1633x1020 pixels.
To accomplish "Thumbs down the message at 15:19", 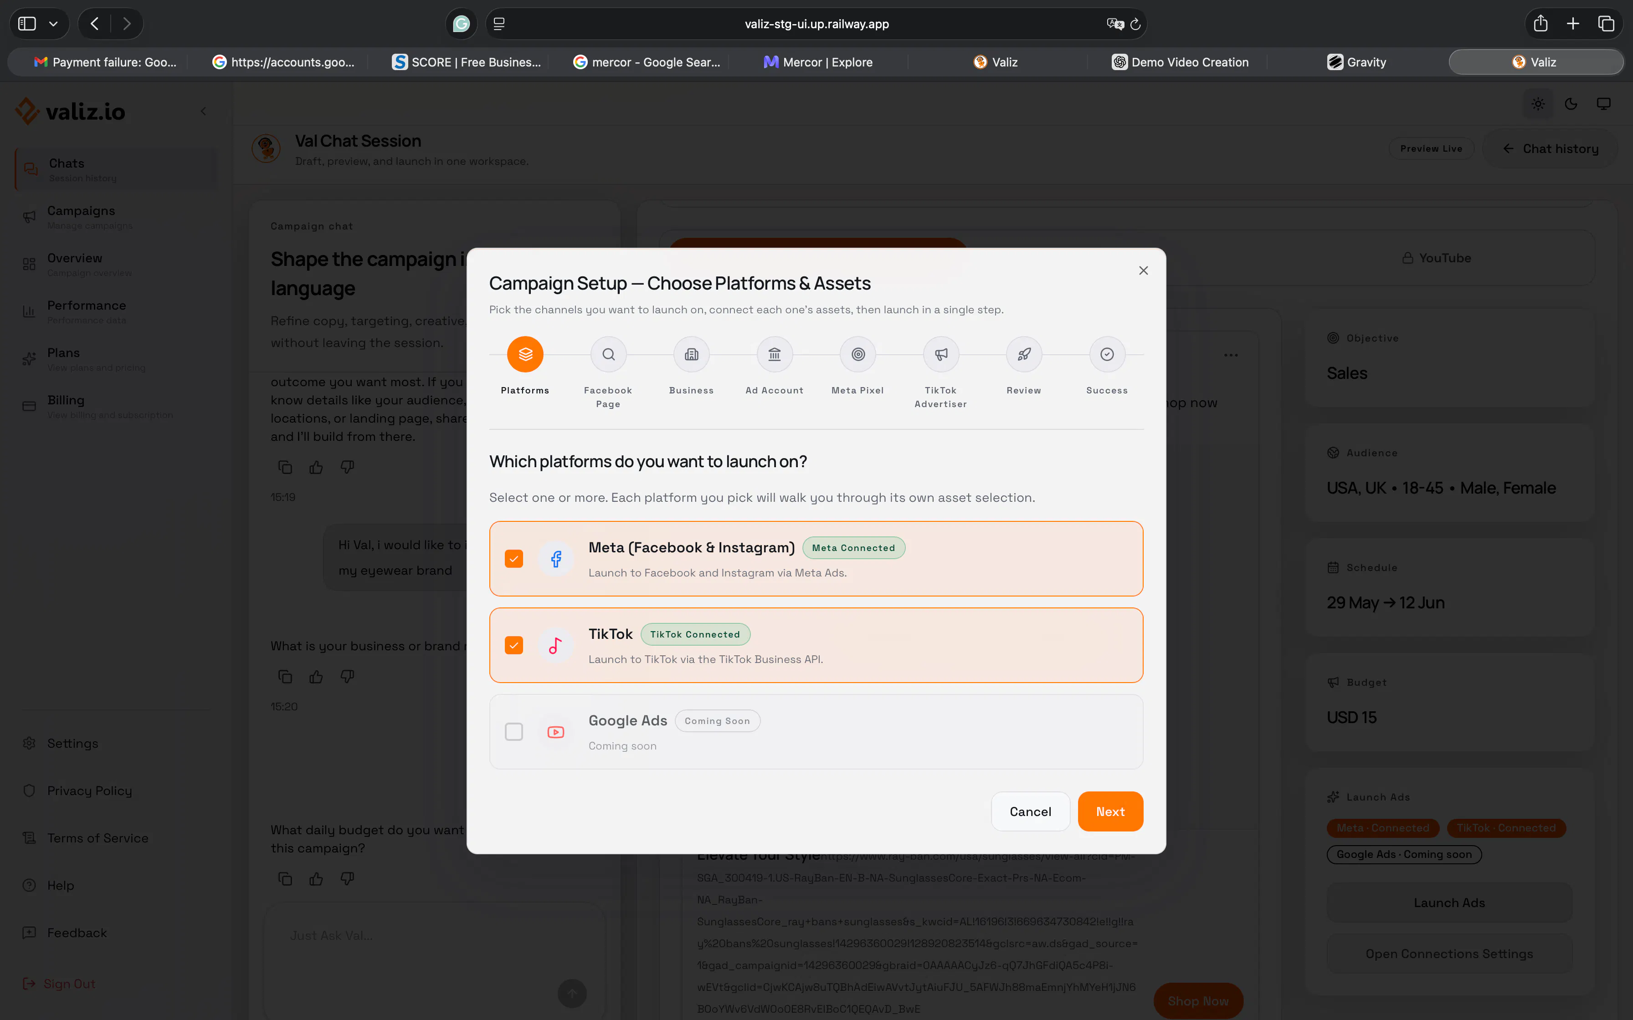I will pos(347,467).
